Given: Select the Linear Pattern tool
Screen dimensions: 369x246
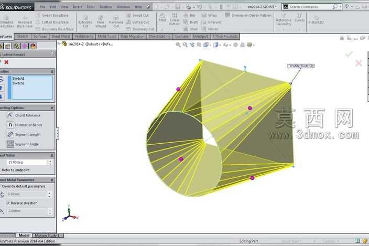Looking at the screenshot, I should coord(175,19).
